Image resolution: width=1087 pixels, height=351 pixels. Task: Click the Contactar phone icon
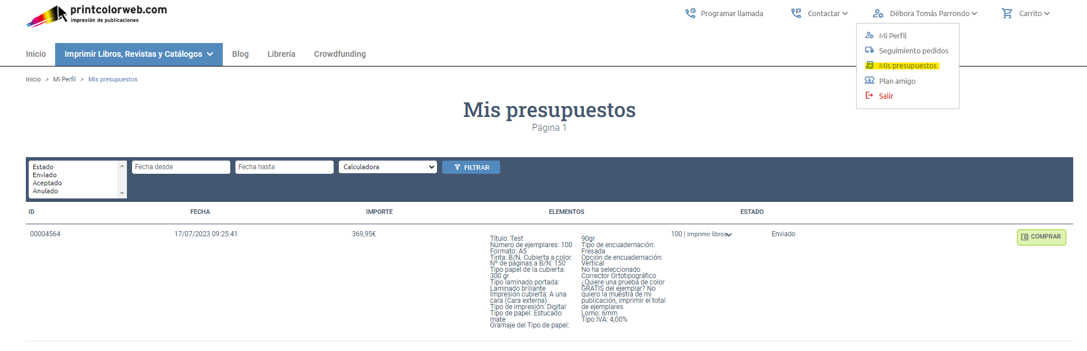pos(796,13)
